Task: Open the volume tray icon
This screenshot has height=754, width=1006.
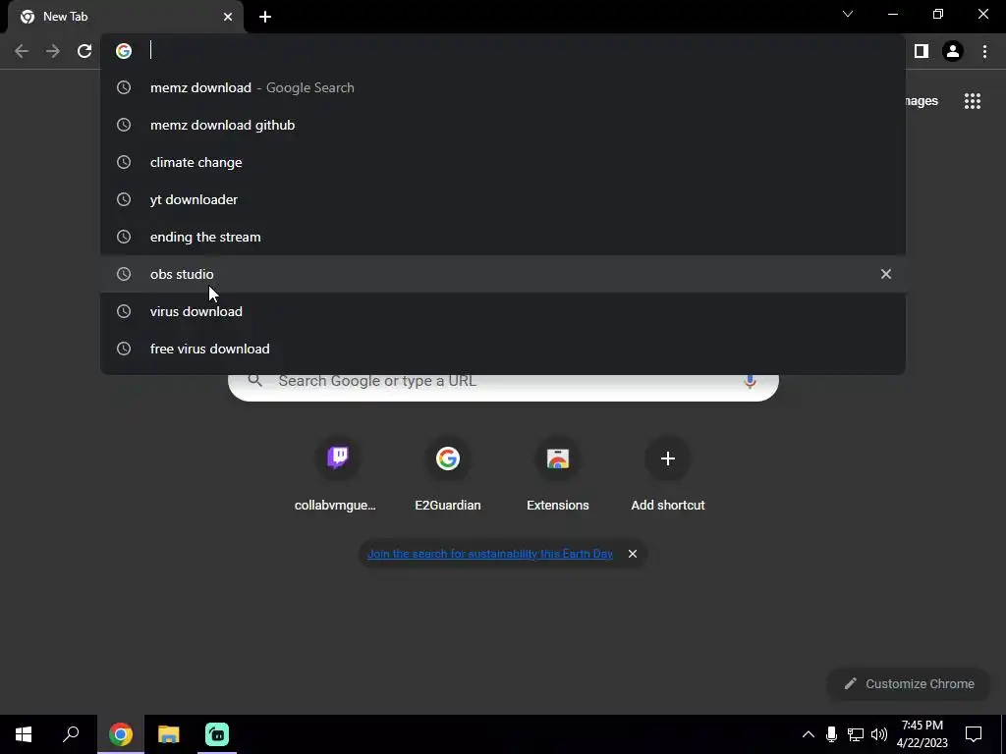Action: coord(879,734)
